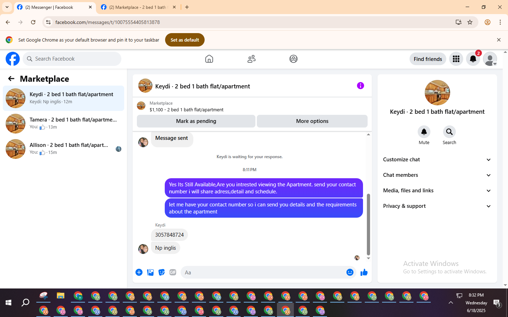
Task: Click the 'Np inglis' message bubble
Action: tap(165, 248)
